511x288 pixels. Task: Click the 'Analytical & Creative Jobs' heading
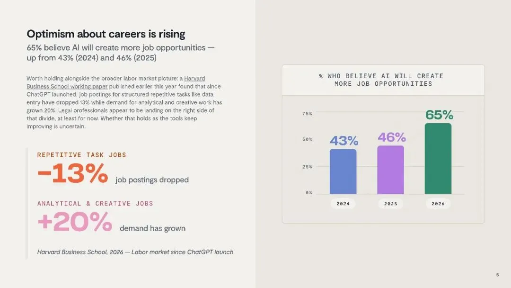click(x=95, y=204)
